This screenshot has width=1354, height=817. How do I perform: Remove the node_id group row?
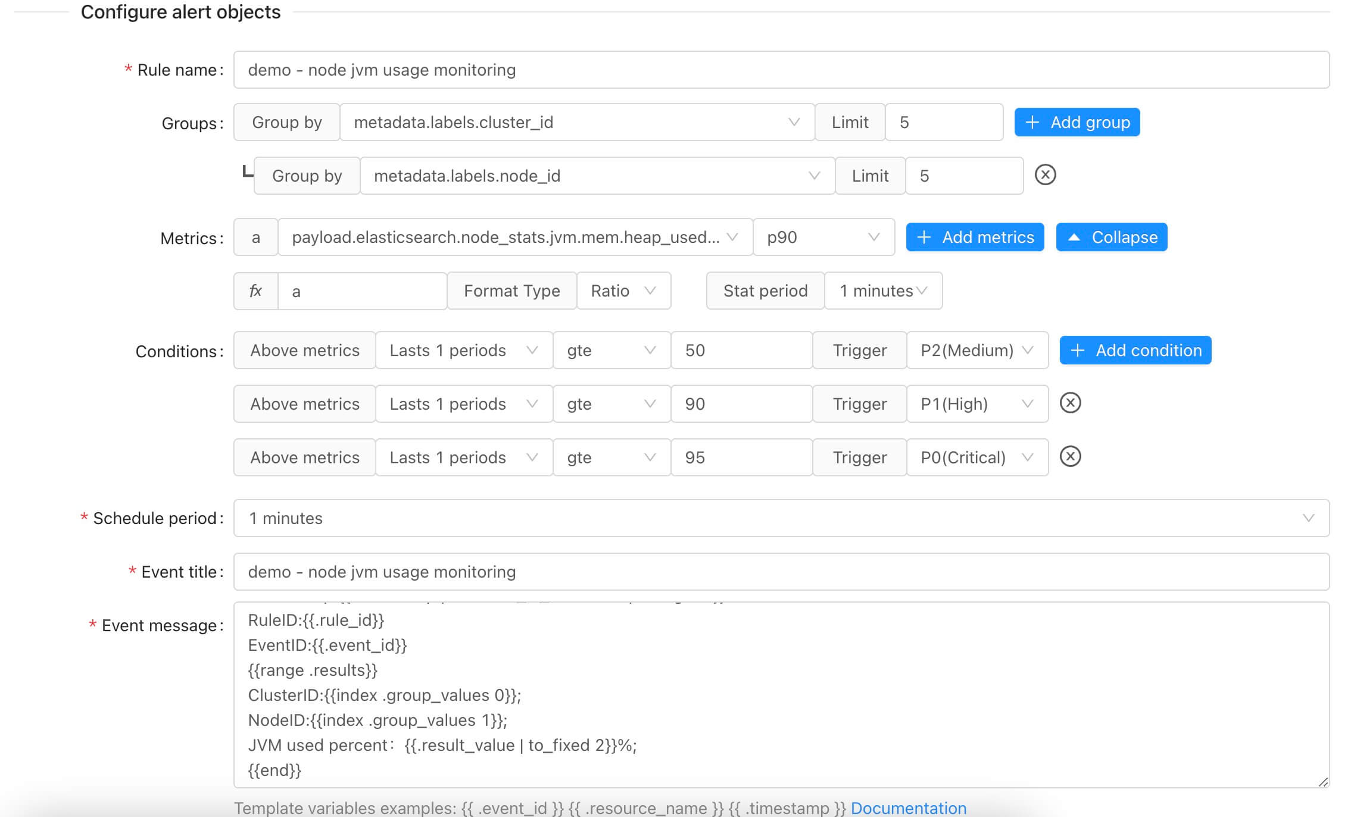tap(1045, 175)
